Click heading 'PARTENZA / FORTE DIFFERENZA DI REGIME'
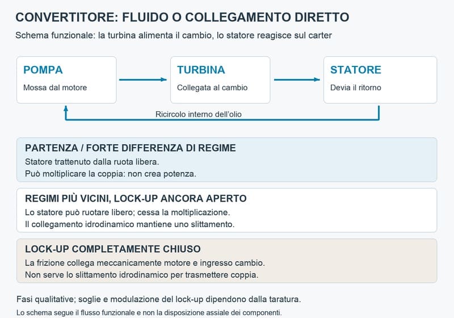Screen dimensions: 454x318 point(131,148)
